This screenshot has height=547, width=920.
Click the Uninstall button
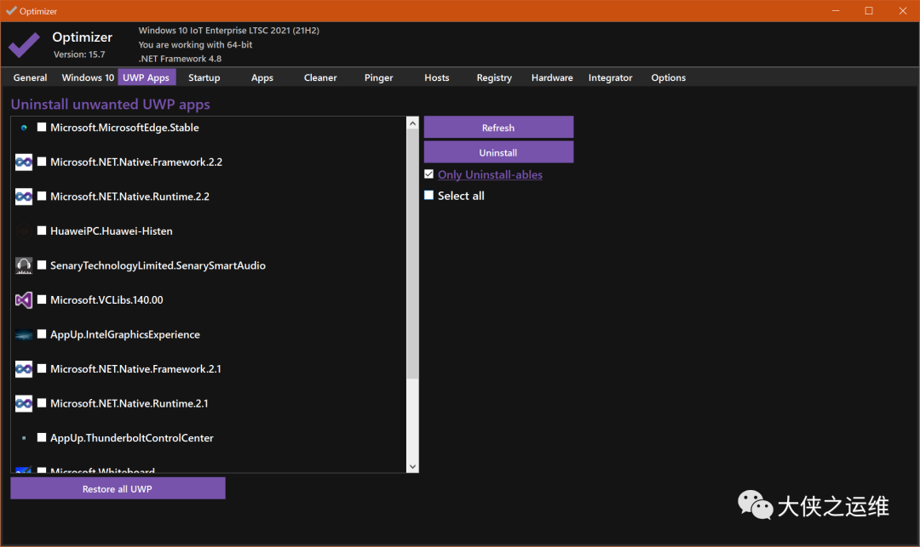pyautogui.click(x=498, y=152)
